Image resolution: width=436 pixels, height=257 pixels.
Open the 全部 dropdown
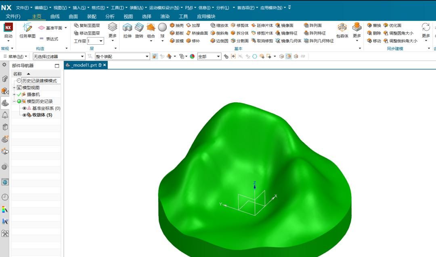(x=209, y=56)
